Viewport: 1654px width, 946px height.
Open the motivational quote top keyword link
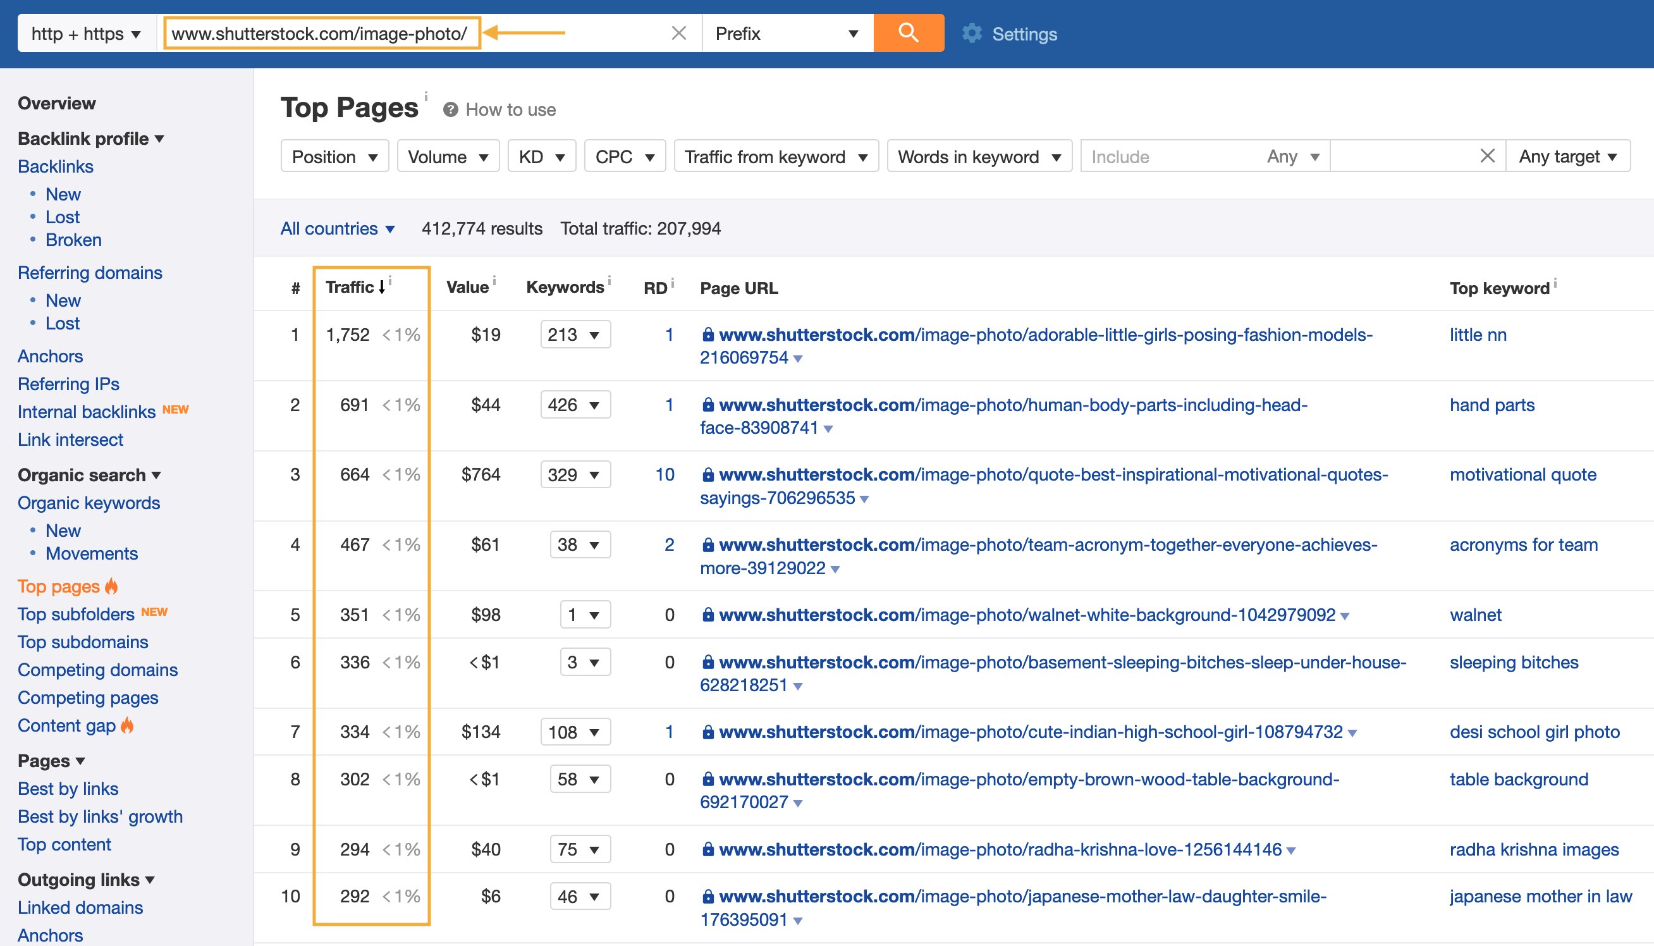[1522, 474]
